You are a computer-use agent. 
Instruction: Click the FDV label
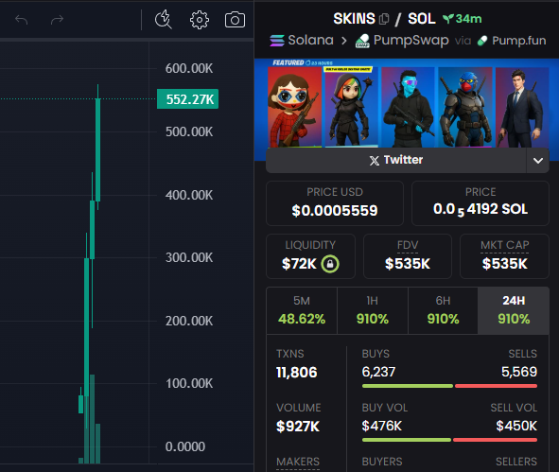pyautogui.click(x=408, y=245)
